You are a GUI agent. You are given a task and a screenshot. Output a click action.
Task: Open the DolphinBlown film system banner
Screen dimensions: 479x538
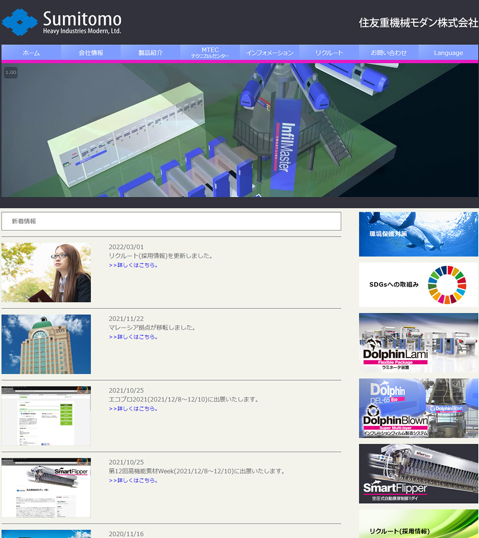click(x=419, y=408)
